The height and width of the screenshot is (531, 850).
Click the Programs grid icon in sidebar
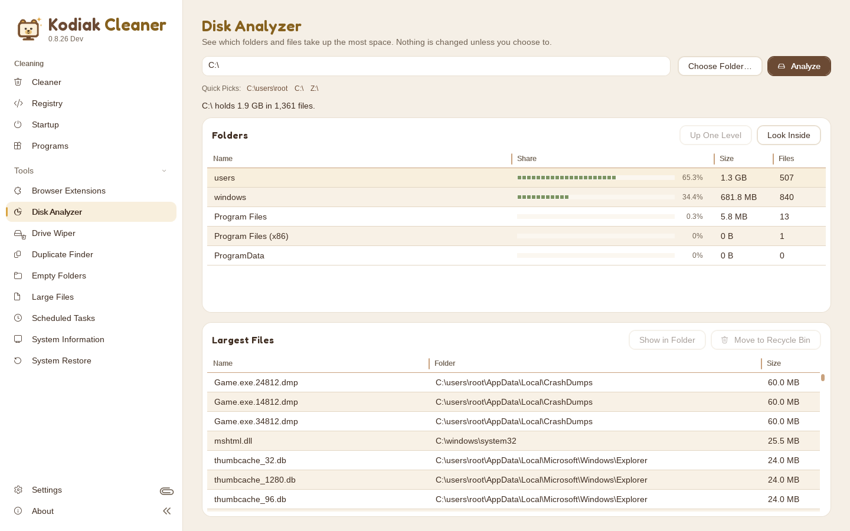tap(18, 146)
